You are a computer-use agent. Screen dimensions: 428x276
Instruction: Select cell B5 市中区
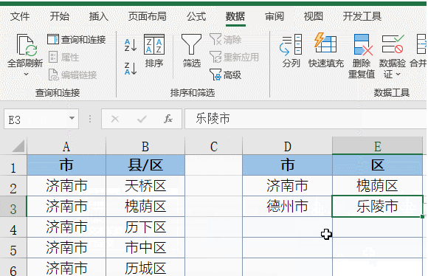click(x=145, y=248)
